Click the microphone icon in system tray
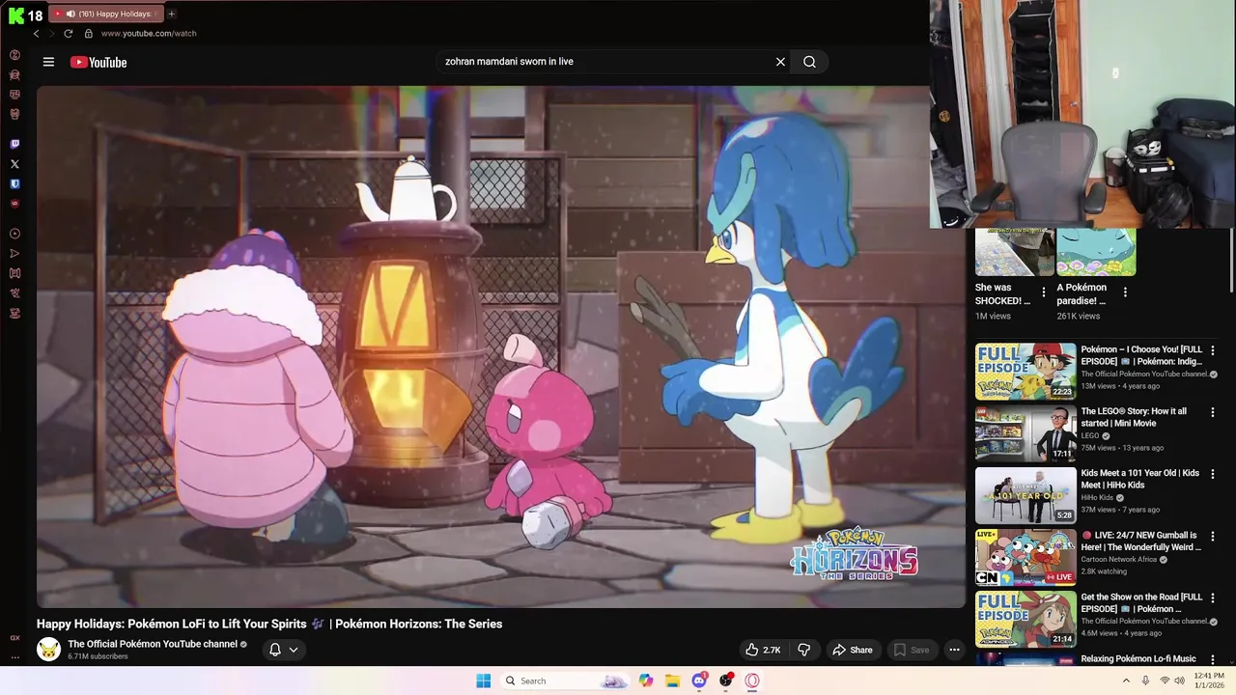Screen dimensions: 1236x695 pos(1145,681)
